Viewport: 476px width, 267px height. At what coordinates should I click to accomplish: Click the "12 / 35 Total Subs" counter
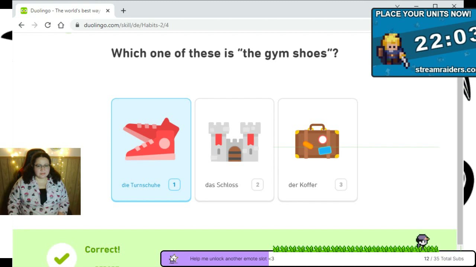[444, 258]
